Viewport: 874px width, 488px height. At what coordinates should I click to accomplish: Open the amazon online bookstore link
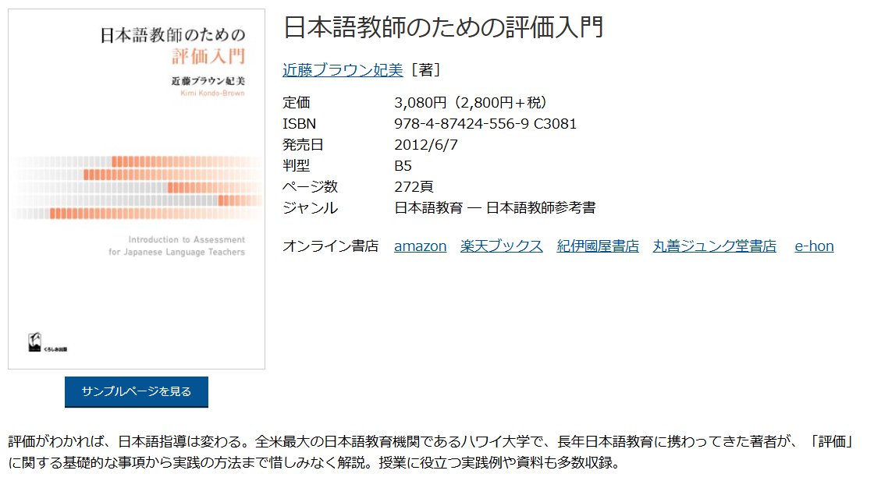[420, 246]
